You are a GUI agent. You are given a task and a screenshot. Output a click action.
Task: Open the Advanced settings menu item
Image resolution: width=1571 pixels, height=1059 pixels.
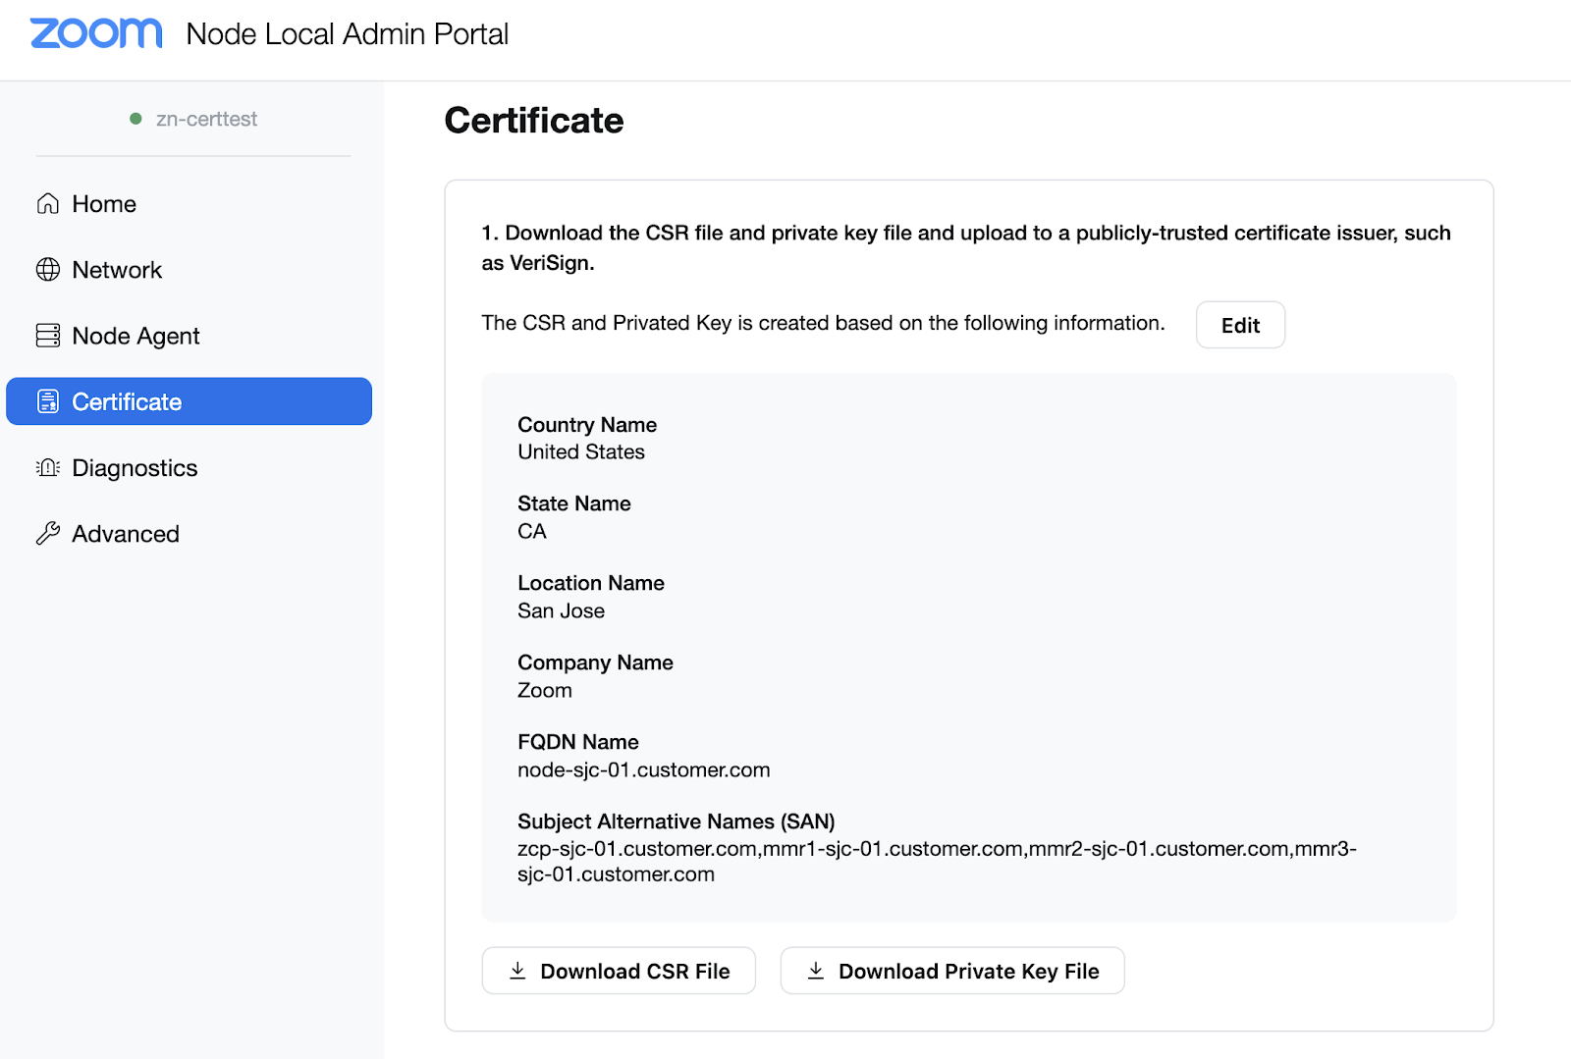point(126,534)
